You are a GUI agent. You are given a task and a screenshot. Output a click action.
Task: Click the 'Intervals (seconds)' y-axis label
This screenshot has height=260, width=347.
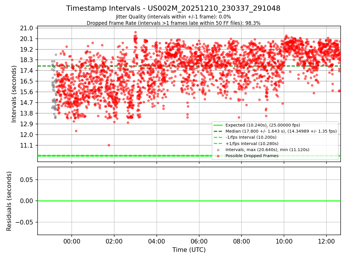coord(14,94)
